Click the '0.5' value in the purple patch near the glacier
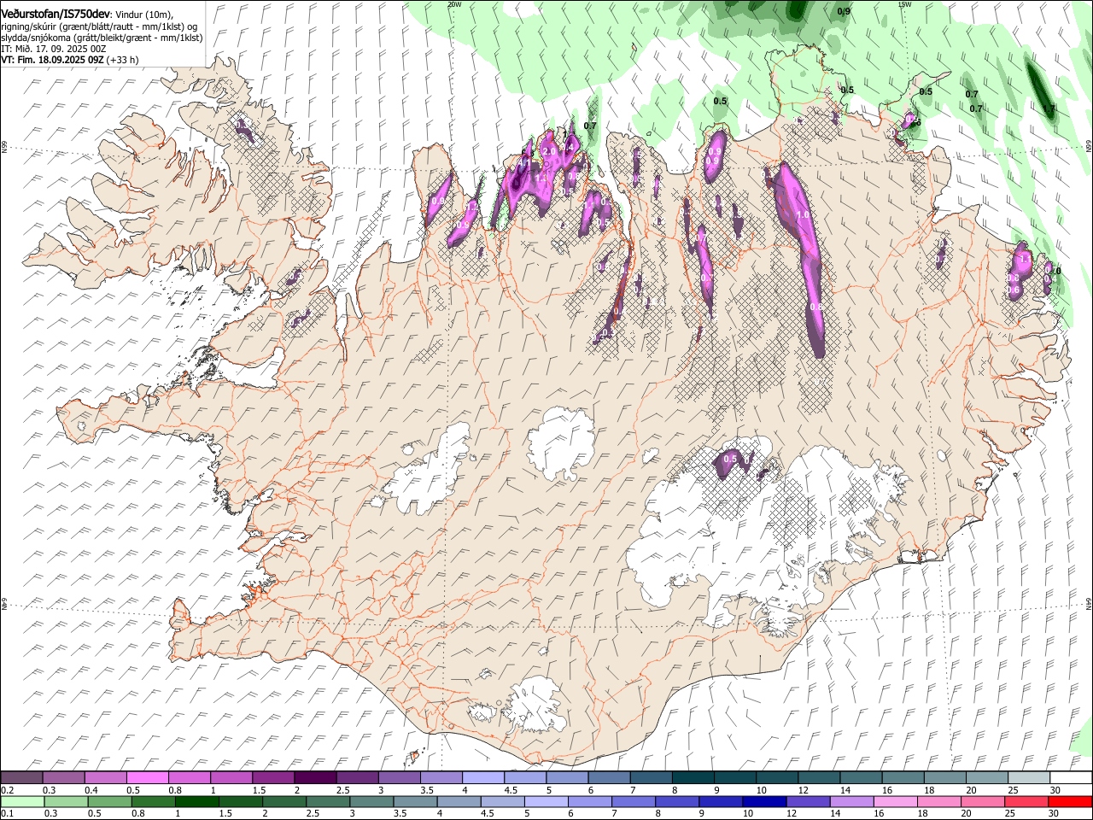The height and width of the screenshot is (820, 1093). (x=730, y=459)
